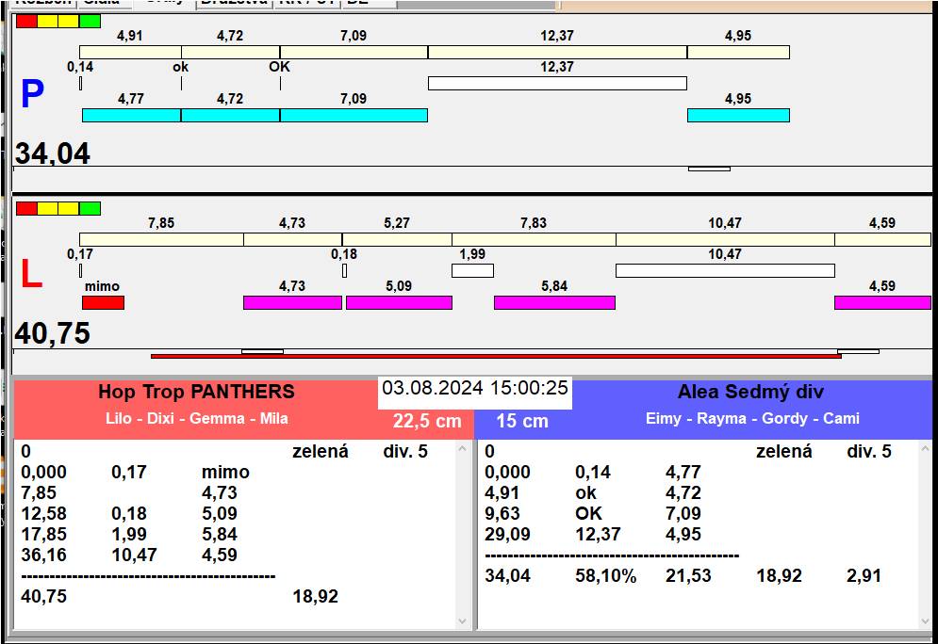
Task: Click the date and time field 03.08.2024
Action: click(x=475, y=388)
